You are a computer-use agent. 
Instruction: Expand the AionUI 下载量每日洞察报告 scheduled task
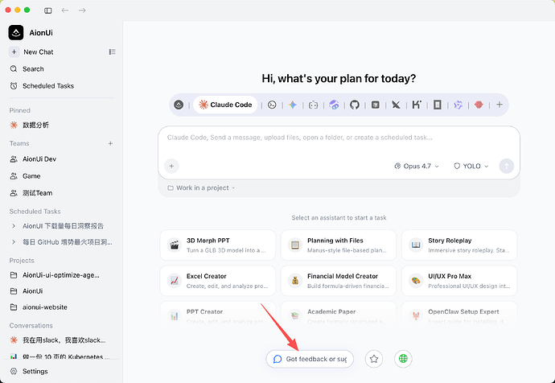point(61,226)
